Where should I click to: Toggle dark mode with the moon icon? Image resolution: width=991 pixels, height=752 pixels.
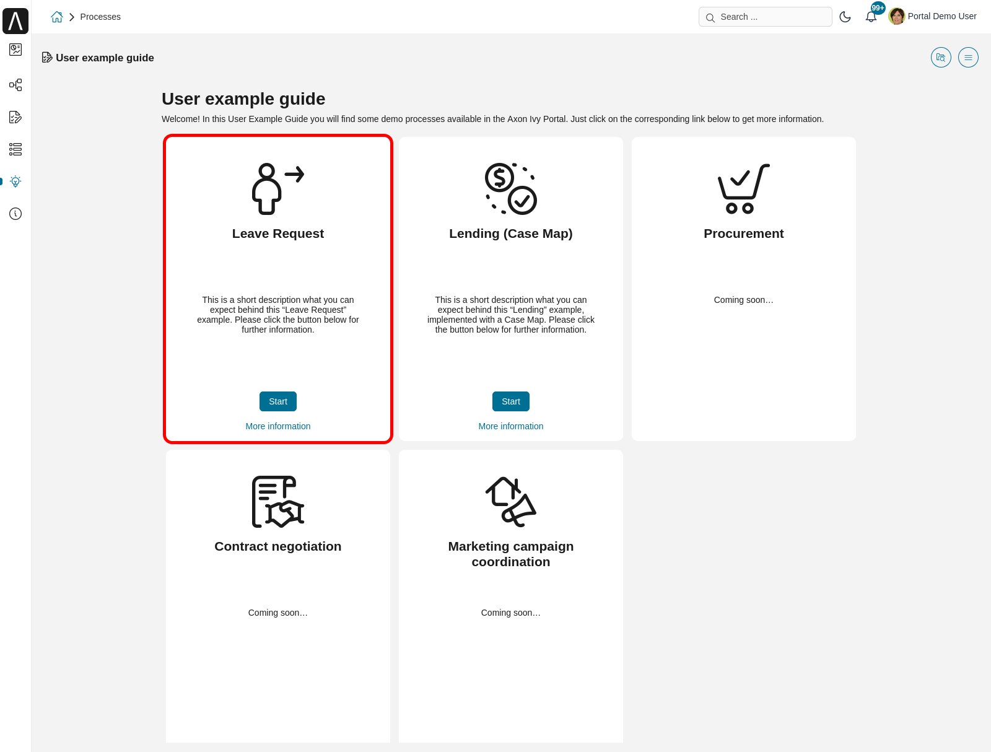click(845, 17)
